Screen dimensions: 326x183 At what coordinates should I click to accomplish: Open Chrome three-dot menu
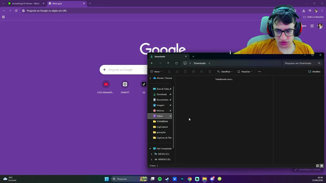coord(322,11)
